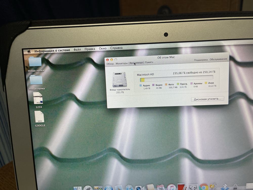Image resolution: width=253 pixels, height=190 pixels.
Task: Click the 'Об этом Mac' window title
Action: coord(166,57)
